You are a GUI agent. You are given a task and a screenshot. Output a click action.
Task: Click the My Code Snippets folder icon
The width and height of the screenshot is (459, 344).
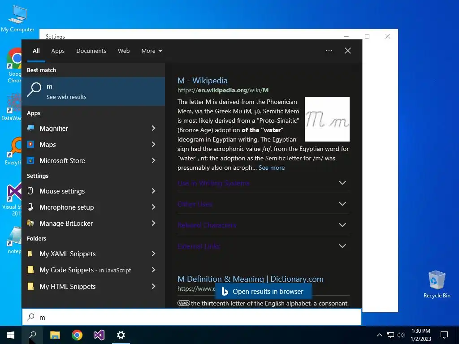tap(30, 270)
